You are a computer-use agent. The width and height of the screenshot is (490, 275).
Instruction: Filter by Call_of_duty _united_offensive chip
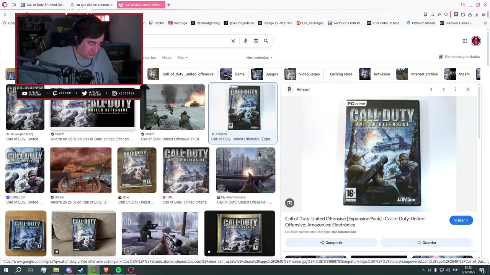183,74
